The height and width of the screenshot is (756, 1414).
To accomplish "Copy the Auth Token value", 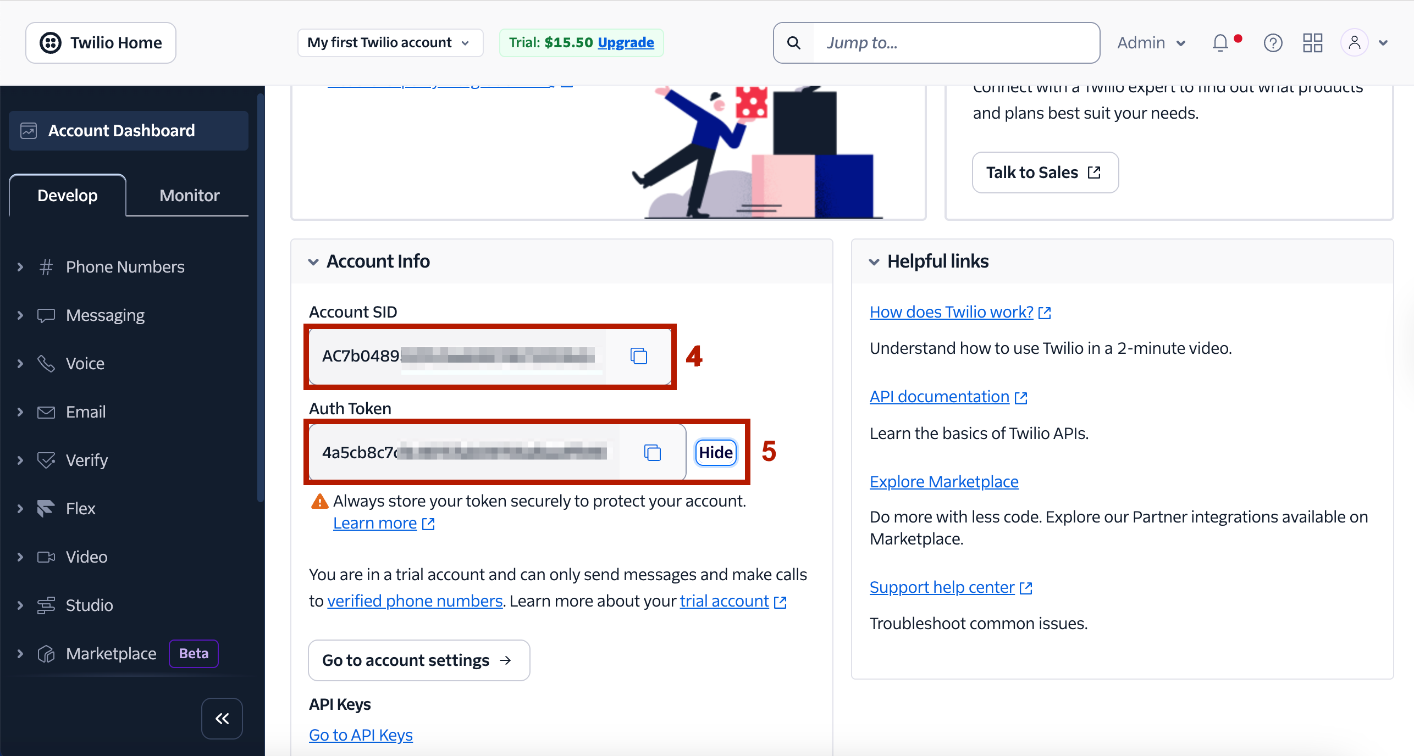I will pos(652,453).
